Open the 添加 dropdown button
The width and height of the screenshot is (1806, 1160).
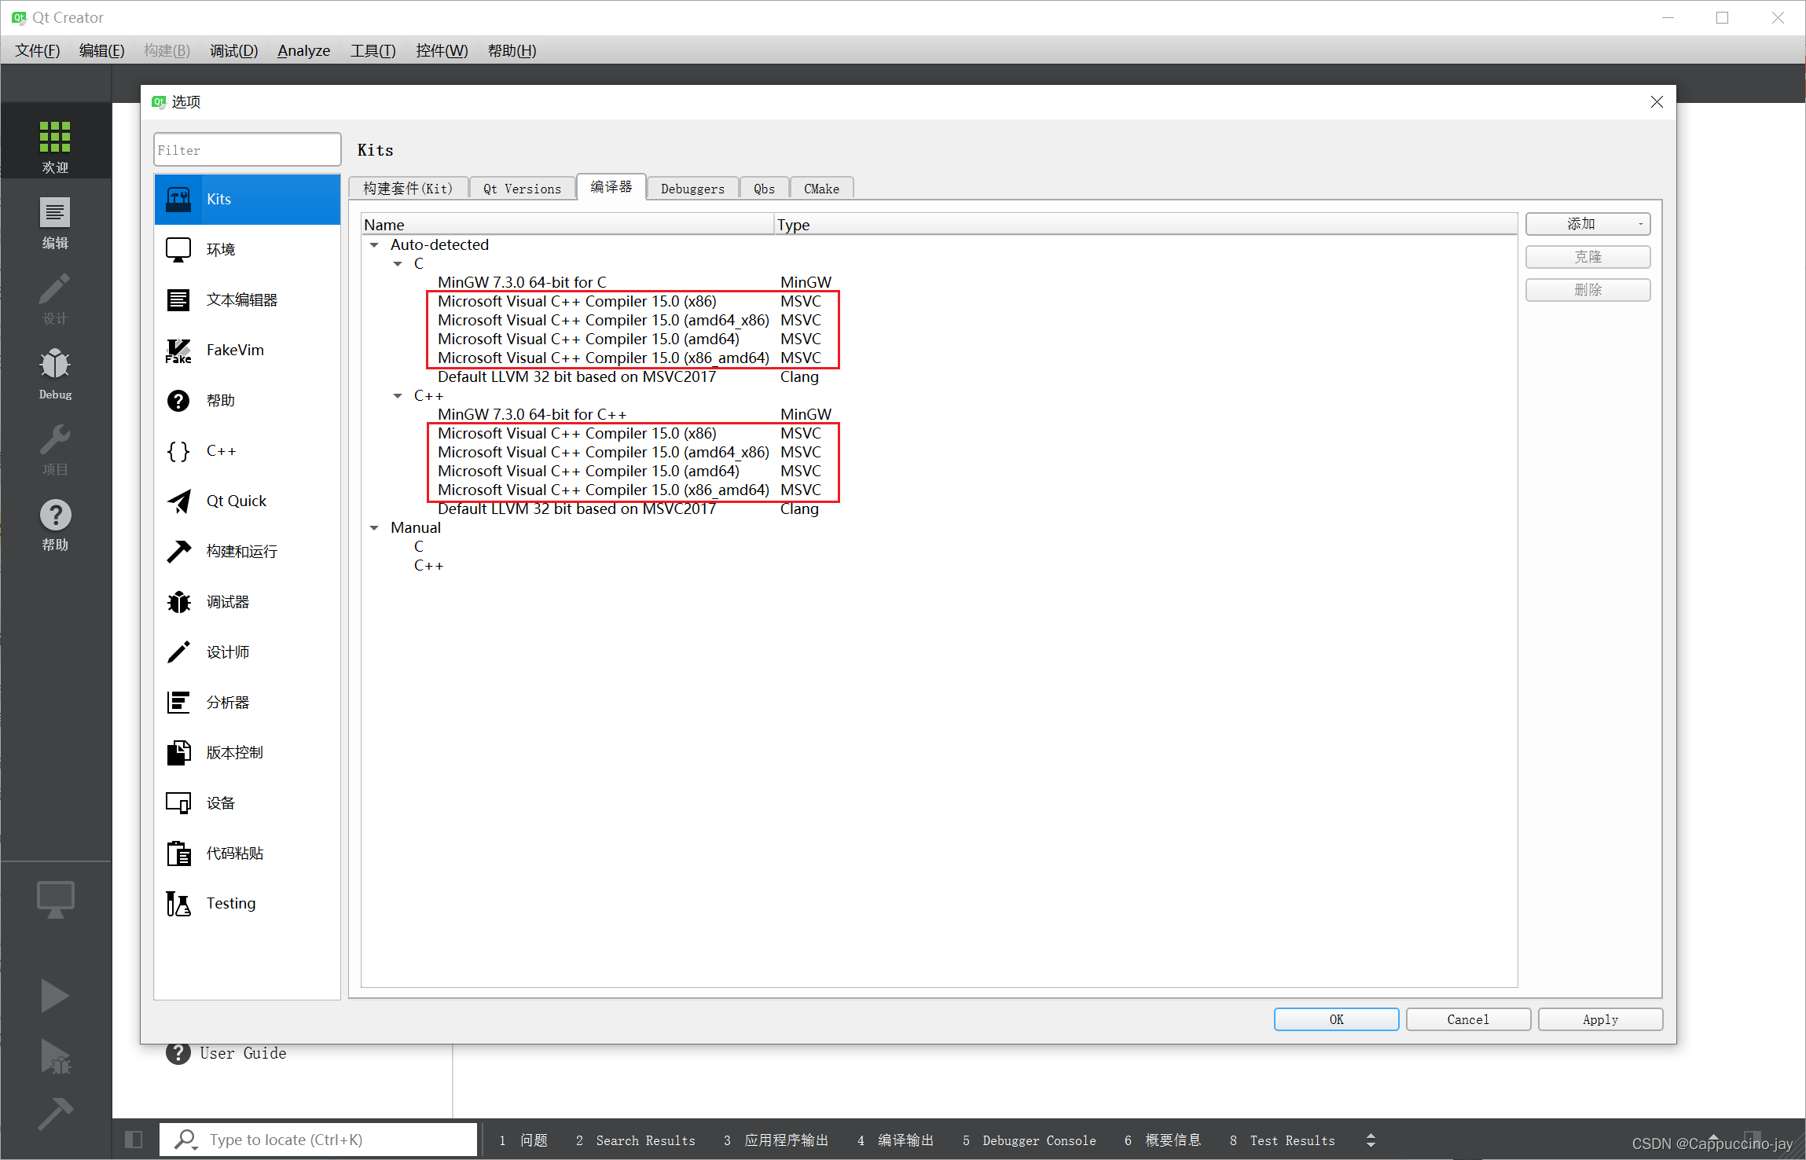(x=1588, y=225)
